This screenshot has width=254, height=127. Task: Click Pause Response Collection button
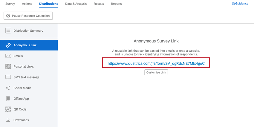click(x=28, y=16)
